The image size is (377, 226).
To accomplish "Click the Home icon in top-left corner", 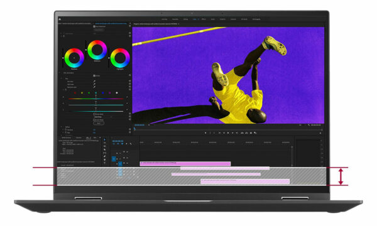I will coord(60,19).
